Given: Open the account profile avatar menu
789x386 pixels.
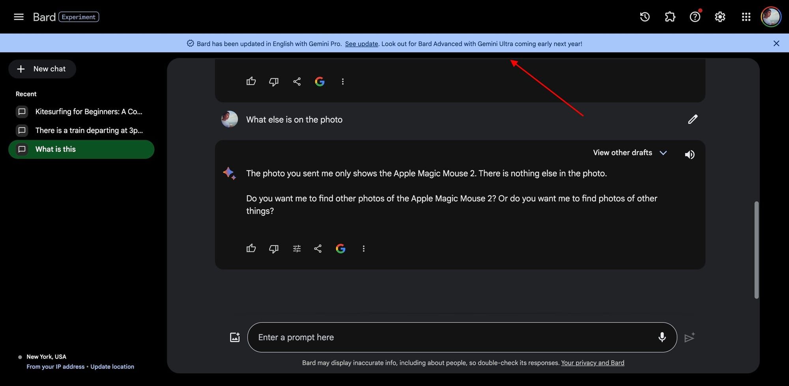Looking at the screenshot, I should (x=771, y=17).
